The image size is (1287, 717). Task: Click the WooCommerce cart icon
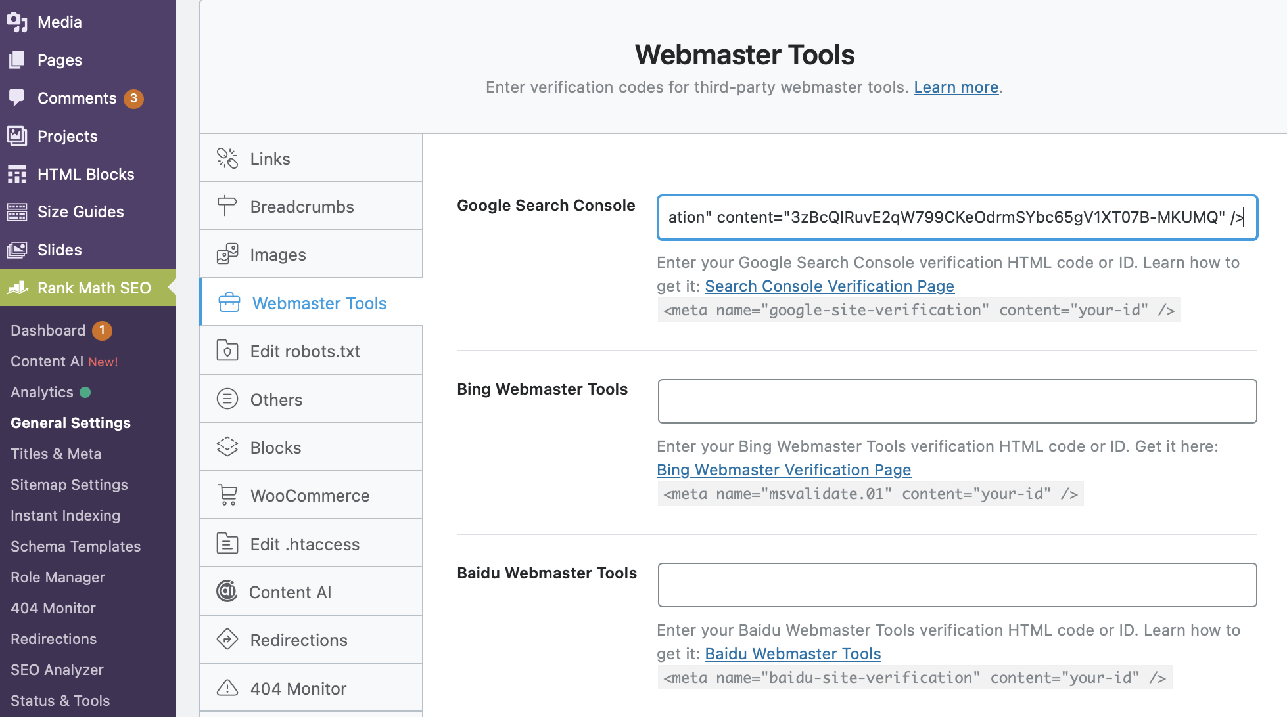pos(227,495)
